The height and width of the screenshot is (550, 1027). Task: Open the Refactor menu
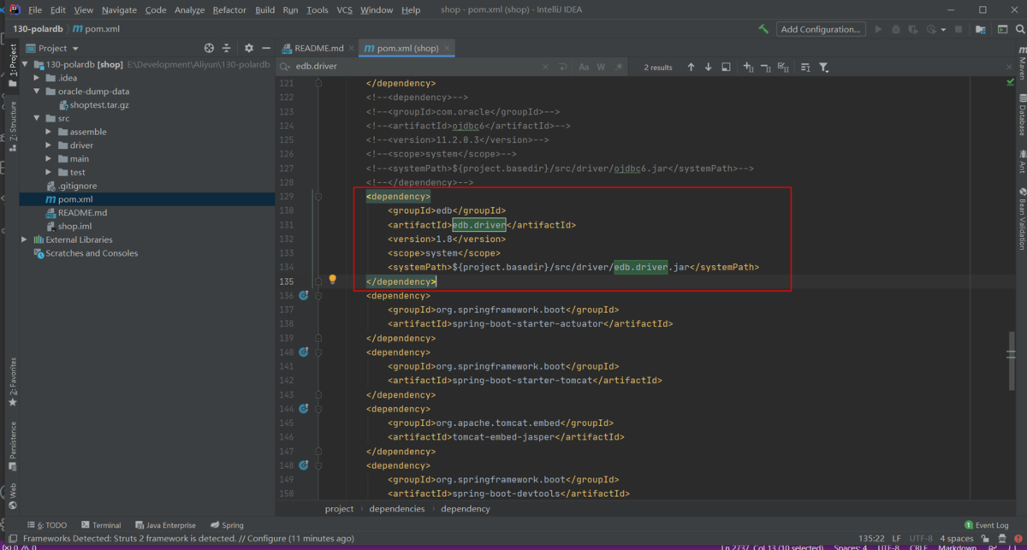tap(229, 10)
